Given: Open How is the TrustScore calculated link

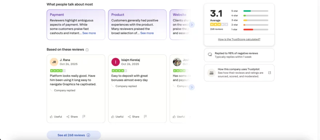Looking at the screenshot, I should 239,39.
